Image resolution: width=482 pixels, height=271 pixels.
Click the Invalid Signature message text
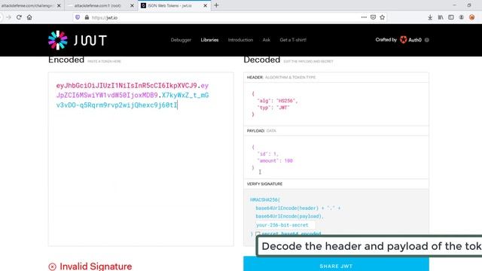point(96,266)
